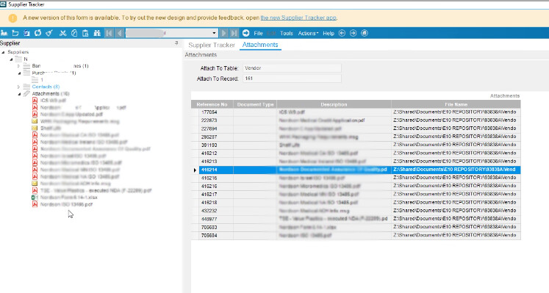Image resolution: width=549 pixels, height=293 pixels.
Task: Select grid cell 705683
Action: pyautogui.click(x=216, y=227)
